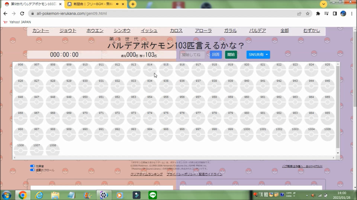The width and height of the screenshot is (357, 200).
Task: Click the Poké Ball slot numbered 906
Action: (20, 69)
